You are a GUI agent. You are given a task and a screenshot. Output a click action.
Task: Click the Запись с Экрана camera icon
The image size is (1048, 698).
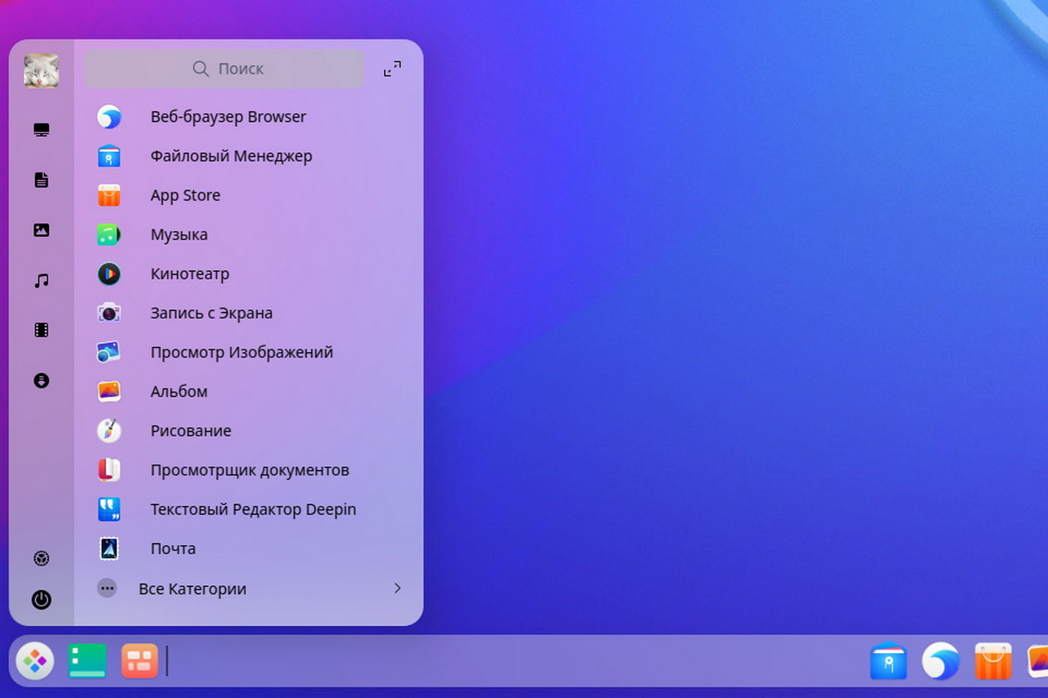click(109, 313)
